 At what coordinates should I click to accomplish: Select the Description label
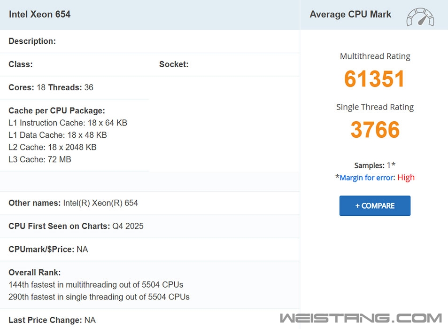[x=32, y=41]
